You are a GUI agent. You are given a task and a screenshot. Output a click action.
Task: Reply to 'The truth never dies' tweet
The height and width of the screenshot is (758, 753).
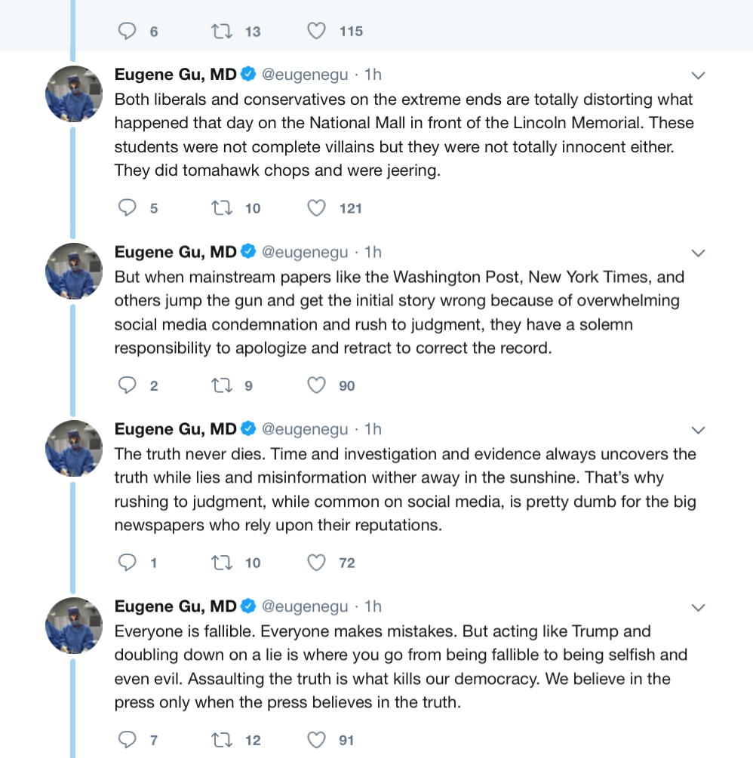tap(128, 562)
